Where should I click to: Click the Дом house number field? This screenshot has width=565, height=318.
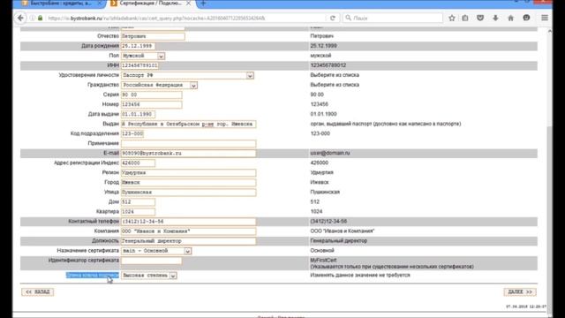(x=138, y=202)
